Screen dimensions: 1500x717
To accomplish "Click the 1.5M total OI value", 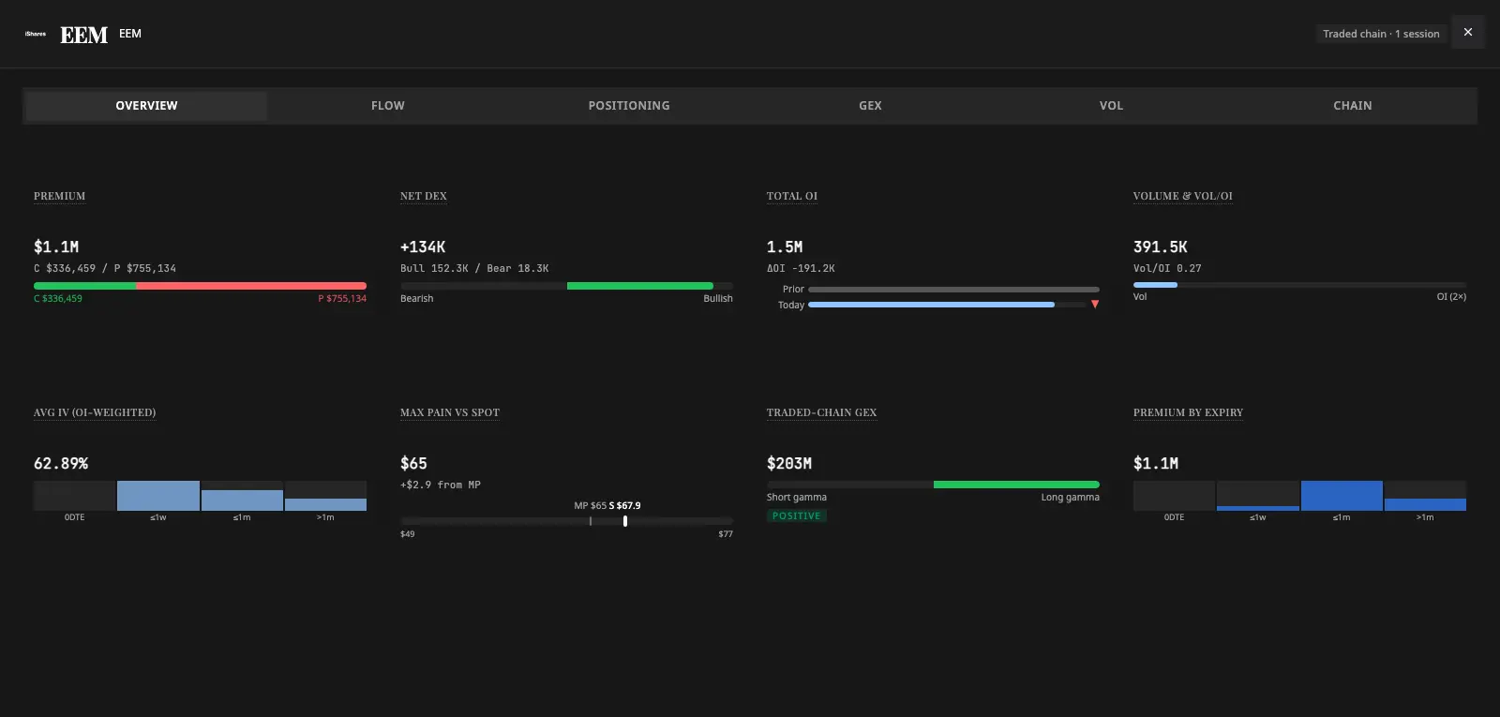I will (785, 247).
